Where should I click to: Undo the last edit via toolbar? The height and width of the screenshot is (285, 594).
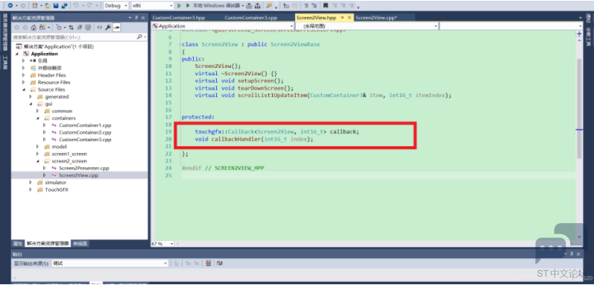point(75,6)
